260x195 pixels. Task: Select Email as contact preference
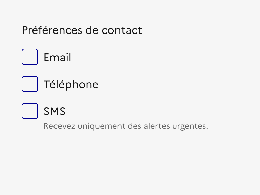point(30,57)
